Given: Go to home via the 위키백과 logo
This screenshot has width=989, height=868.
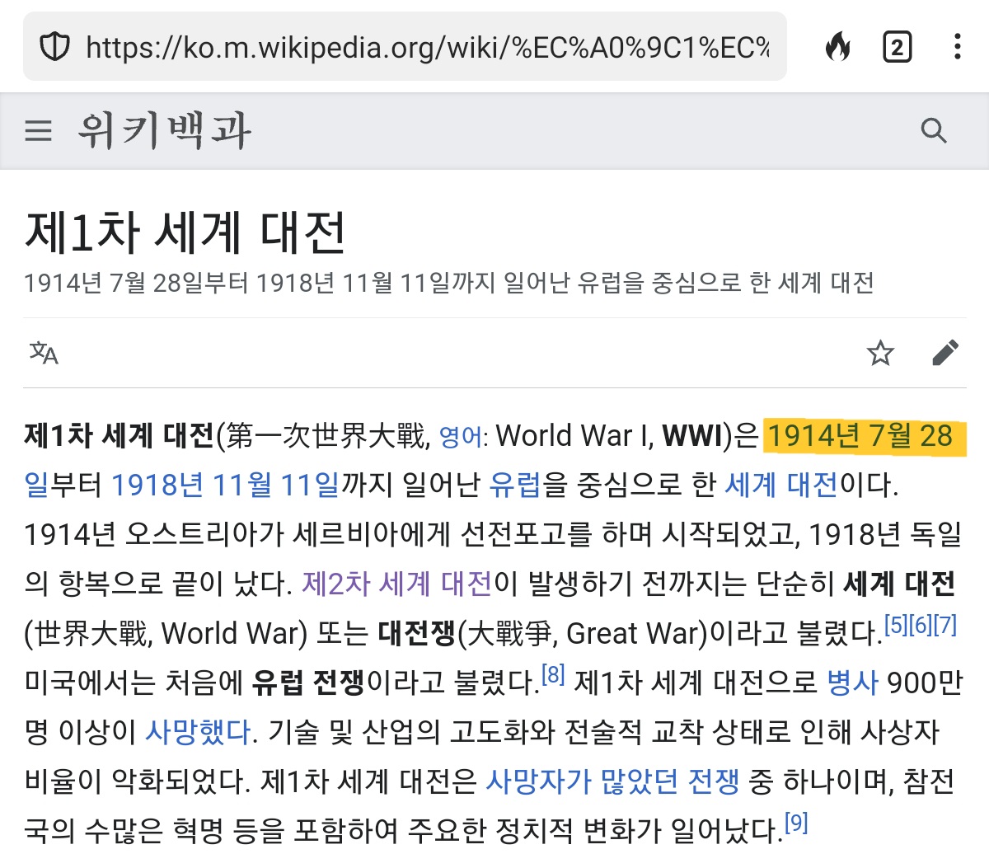Looking at the screenshot, I should click(164, 130).
